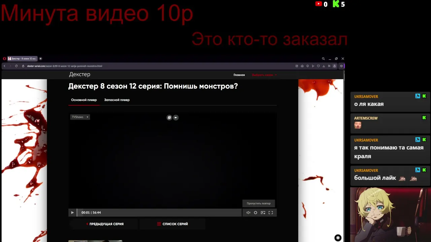Switch to 'Основной плеер' tab
This screenshot has height=242, width=431.
[84, 100]
